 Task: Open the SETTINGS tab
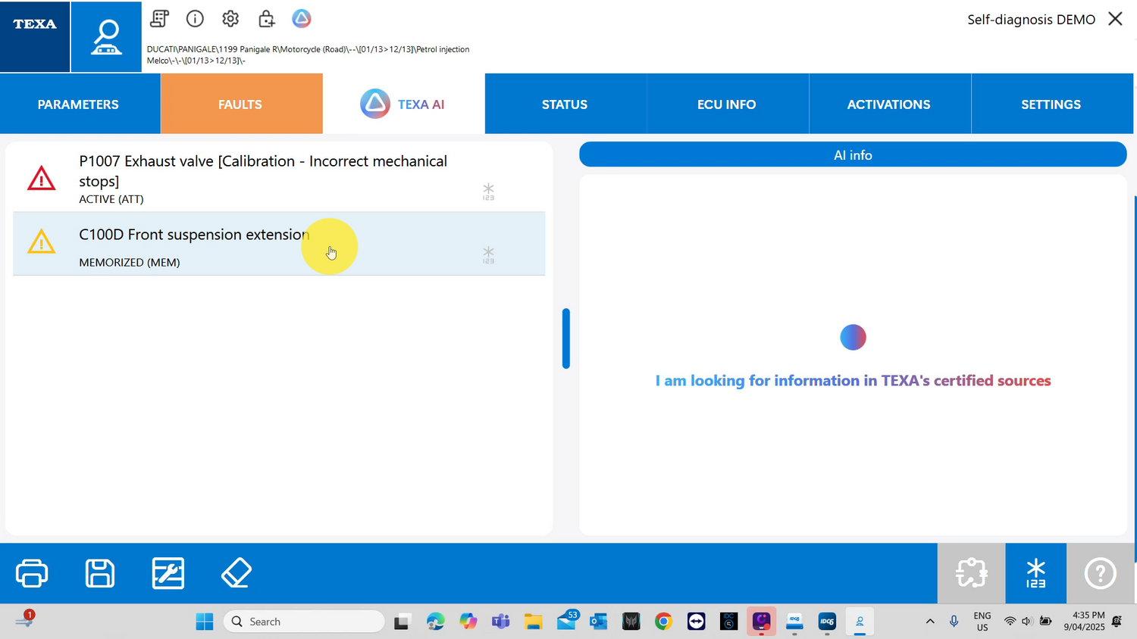1051,104
